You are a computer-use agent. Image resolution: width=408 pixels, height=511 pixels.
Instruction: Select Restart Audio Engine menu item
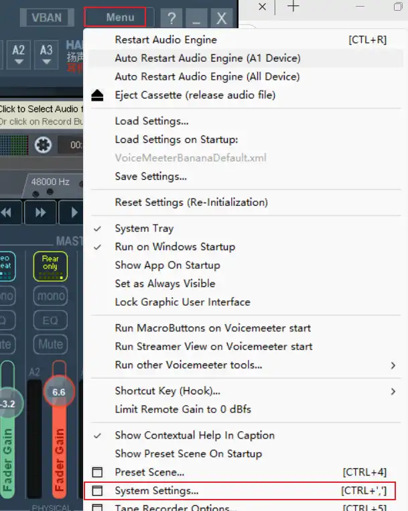tap(165, 40)
